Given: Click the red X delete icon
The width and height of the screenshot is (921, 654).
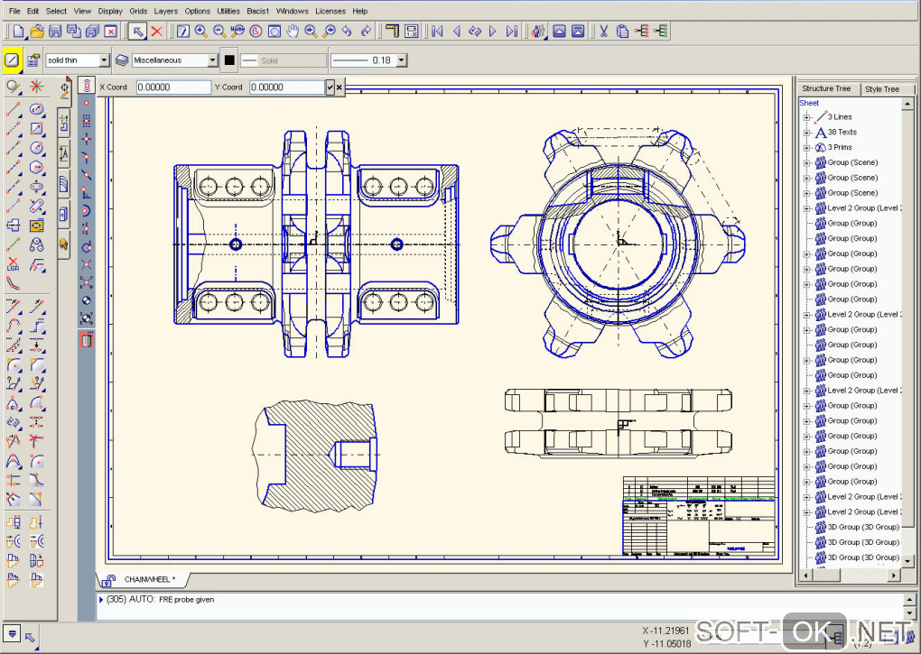Looking at the screenshot, I should coord(156,32).
